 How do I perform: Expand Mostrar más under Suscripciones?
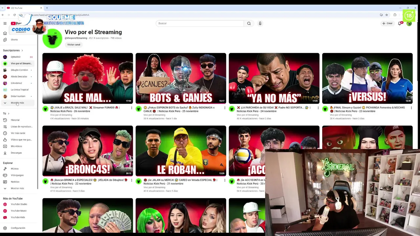17,103
